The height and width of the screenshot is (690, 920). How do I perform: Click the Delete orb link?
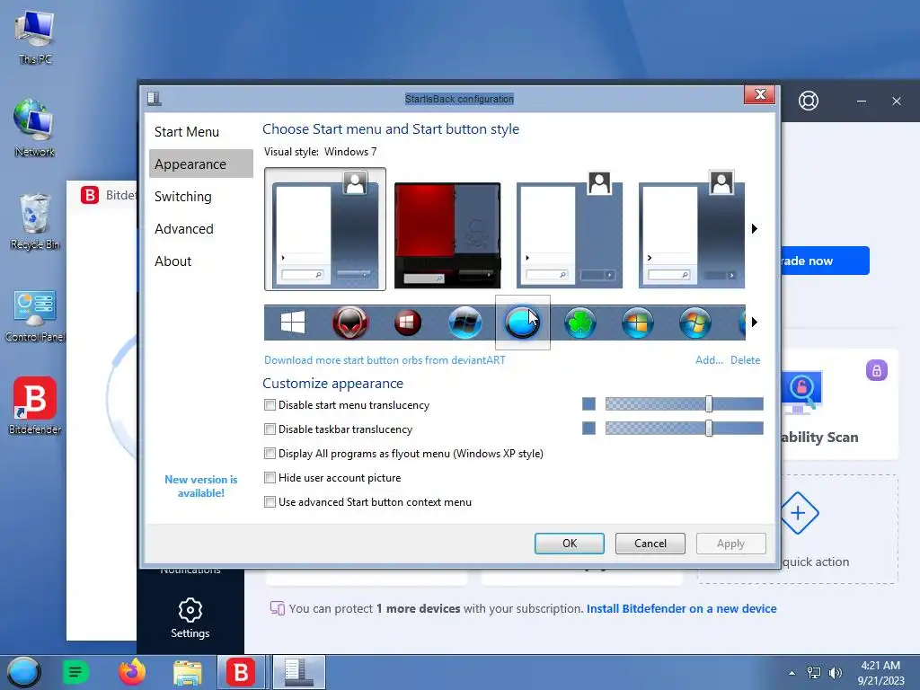(745, 360)
